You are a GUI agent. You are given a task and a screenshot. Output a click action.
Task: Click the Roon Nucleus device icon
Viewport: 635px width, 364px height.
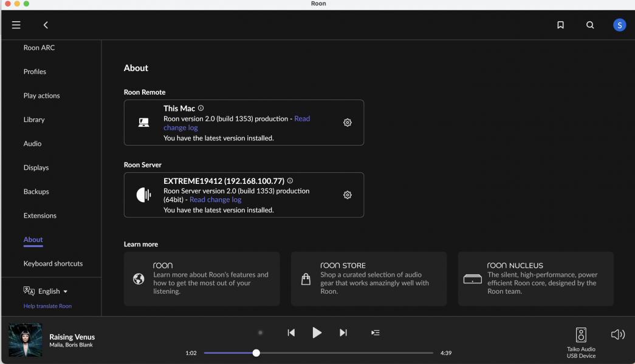click(x=473, y=278)
